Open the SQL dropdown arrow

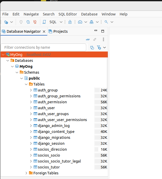[61, 22]
